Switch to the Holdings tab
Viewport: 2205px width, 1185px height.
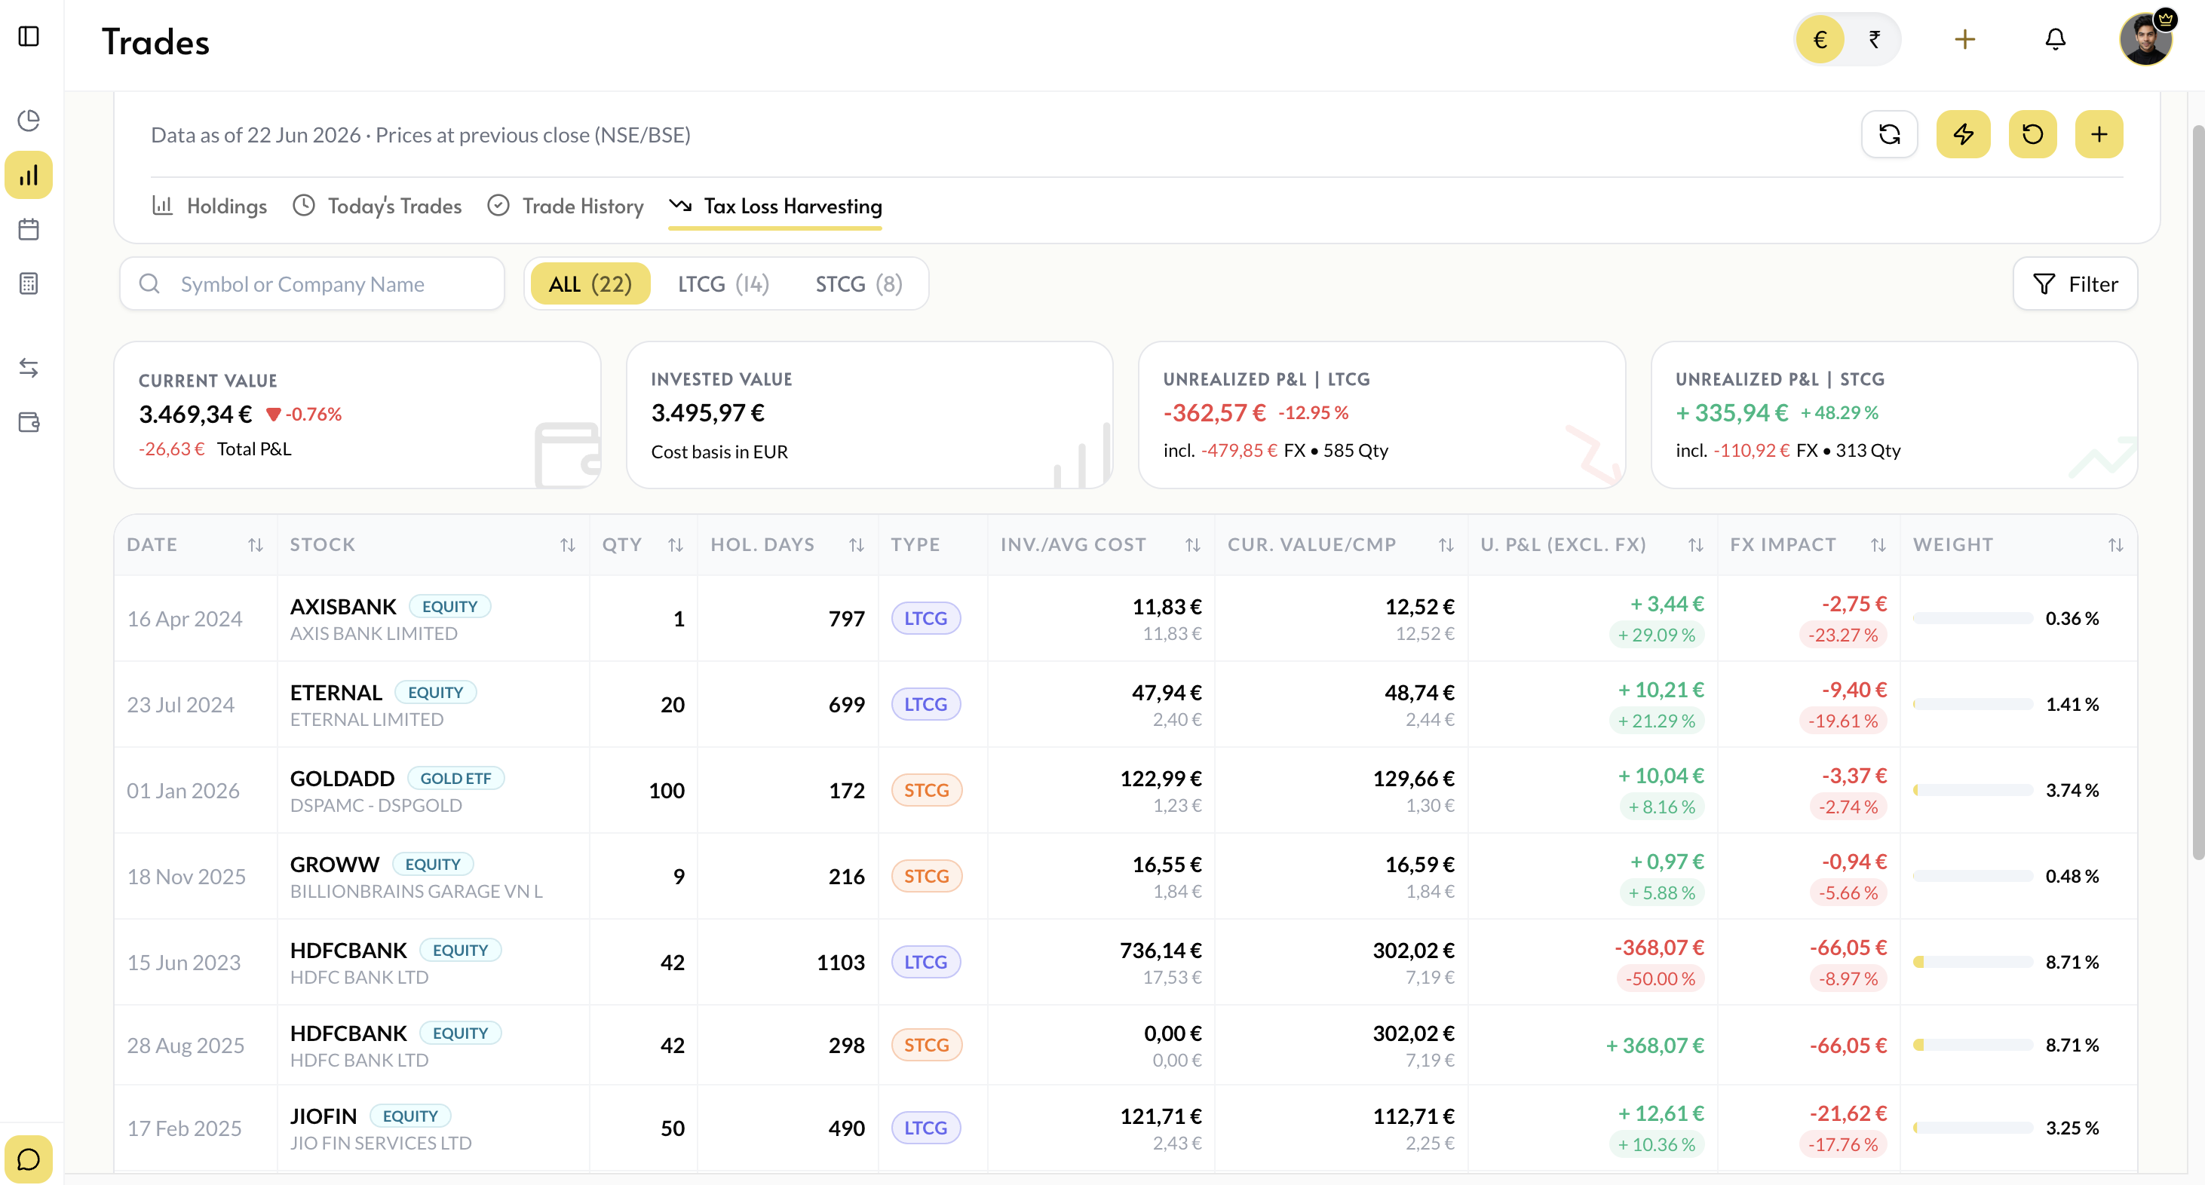tap(210, 207)
